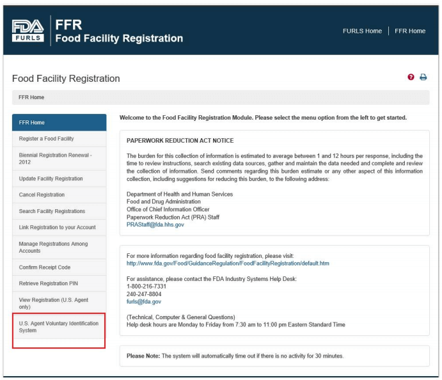This screenshot has width=442, height=380.
Task: Open Retrieve Registration PIN option
Action: [59, 283]
